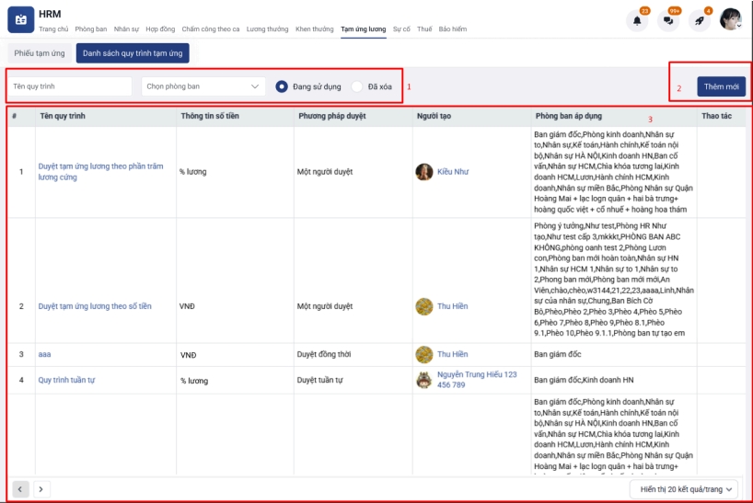
Task: Click the HRM app logo icon
Action: [x=21, y=19]
